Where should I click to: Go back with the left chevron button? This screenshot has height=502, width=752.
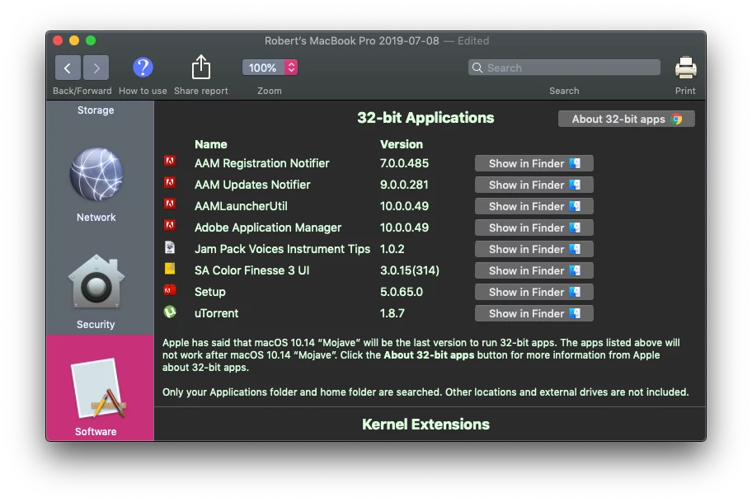[68, 68]
